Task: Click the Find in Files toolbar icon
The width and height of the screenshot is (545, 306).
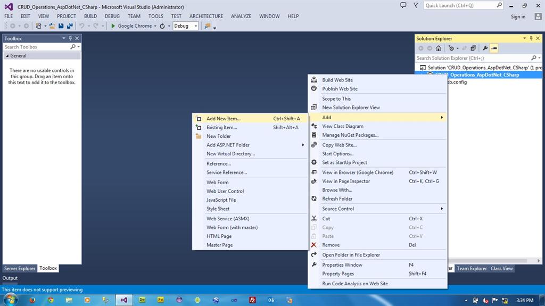Action: pos(207,26)
